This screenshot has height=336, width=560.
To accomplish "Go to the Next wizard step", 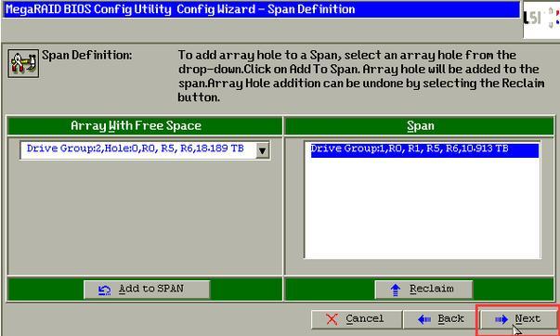I will pos(518,319).
